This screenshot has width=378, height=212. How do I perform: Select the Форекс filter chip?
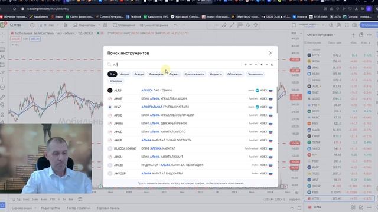(x=174, y=74)
